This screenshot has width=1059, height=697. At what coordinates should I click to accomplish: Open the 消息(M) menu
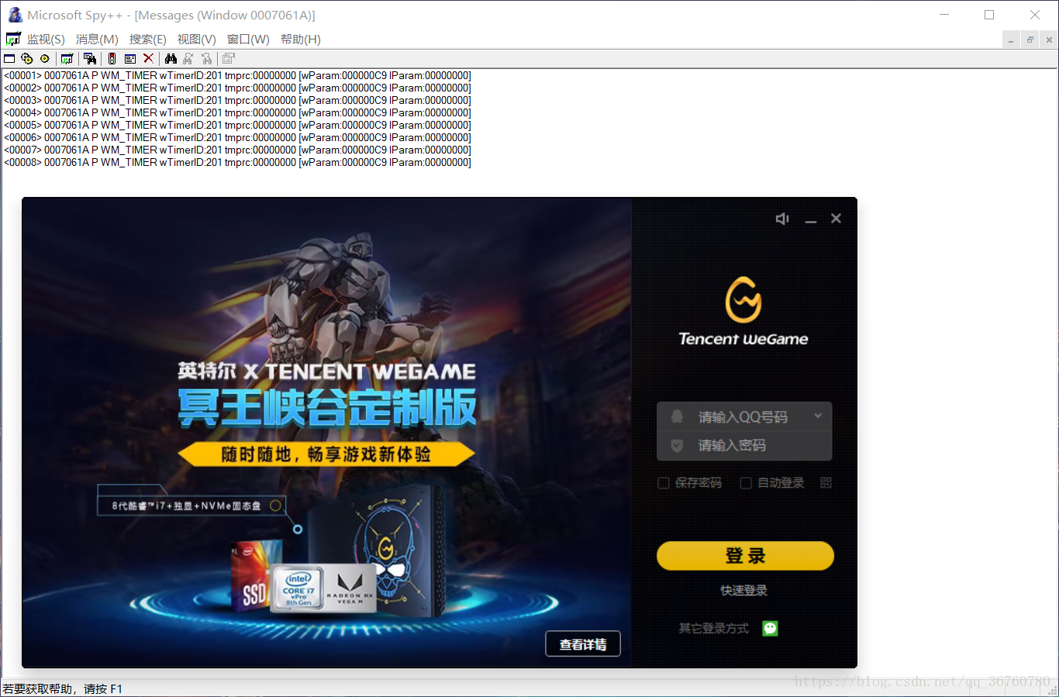pos(97,40)
